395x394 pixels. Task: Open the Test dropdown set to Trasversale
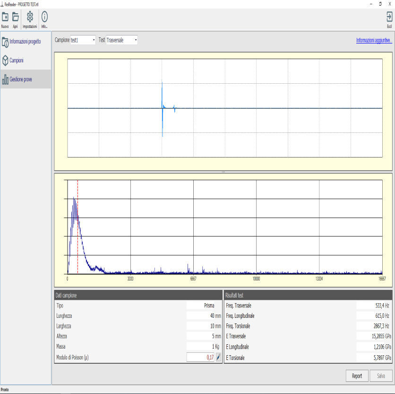coord(120,40)
